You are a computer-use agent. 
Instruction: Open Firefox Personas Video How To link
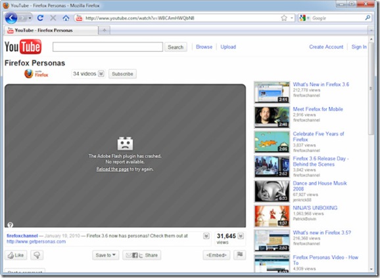(325, 260)
